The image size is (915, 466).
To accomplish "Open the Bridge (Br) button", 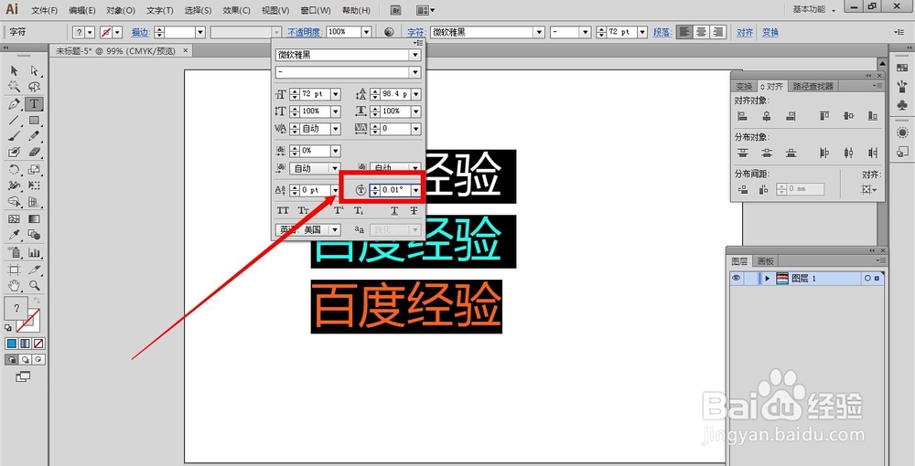I will pos(395,10).
